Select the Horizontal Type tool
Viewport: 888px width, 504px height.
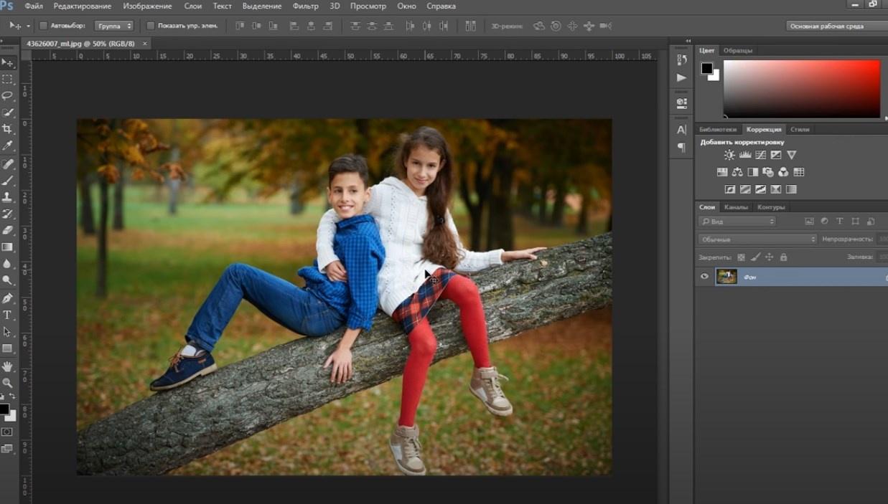pyautogui.click(x=7, y=315)
